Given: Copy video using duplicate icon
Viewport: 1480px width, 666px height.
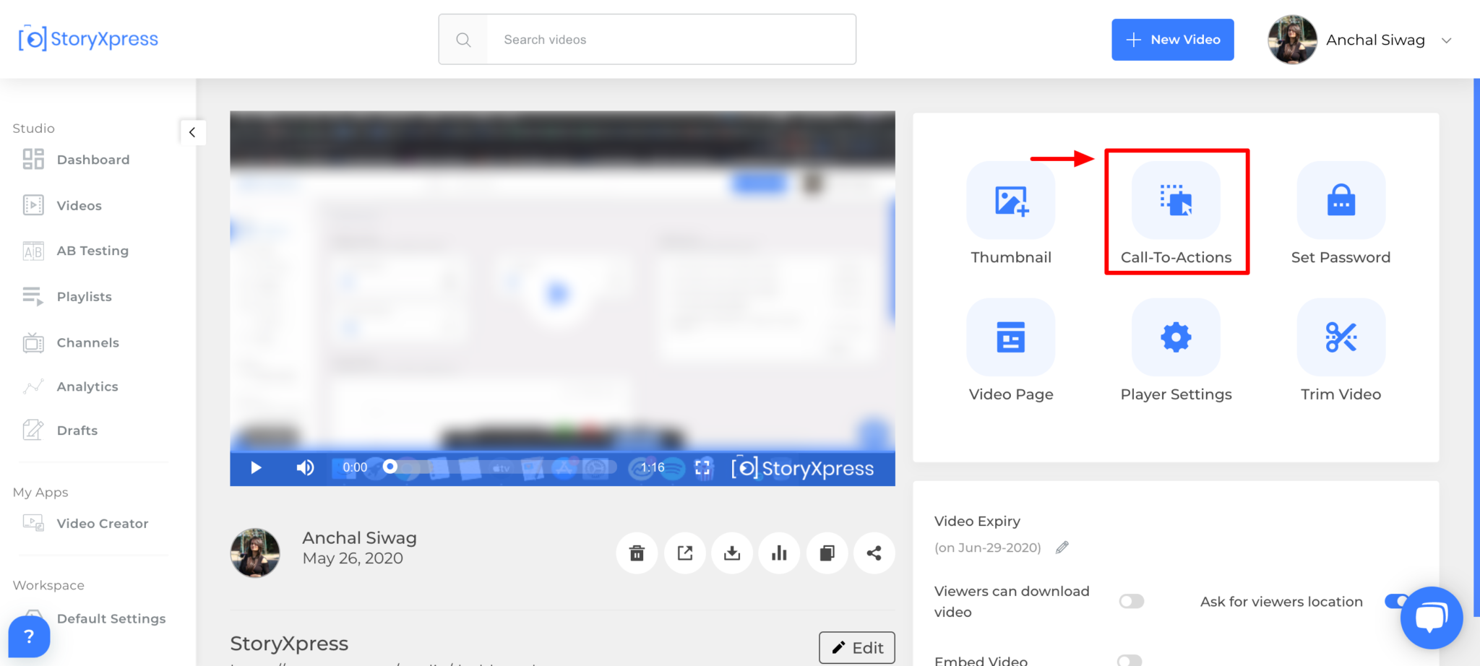Looking at the screenshot, I should pos(827,553).
